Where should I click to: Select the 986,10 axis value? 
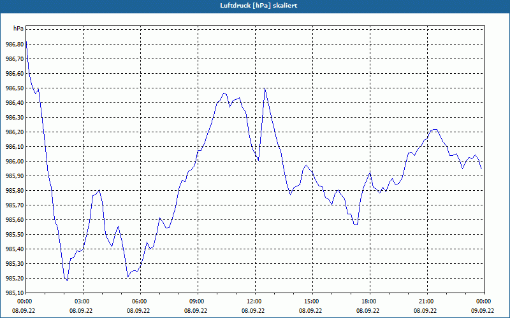coord(15,147)
